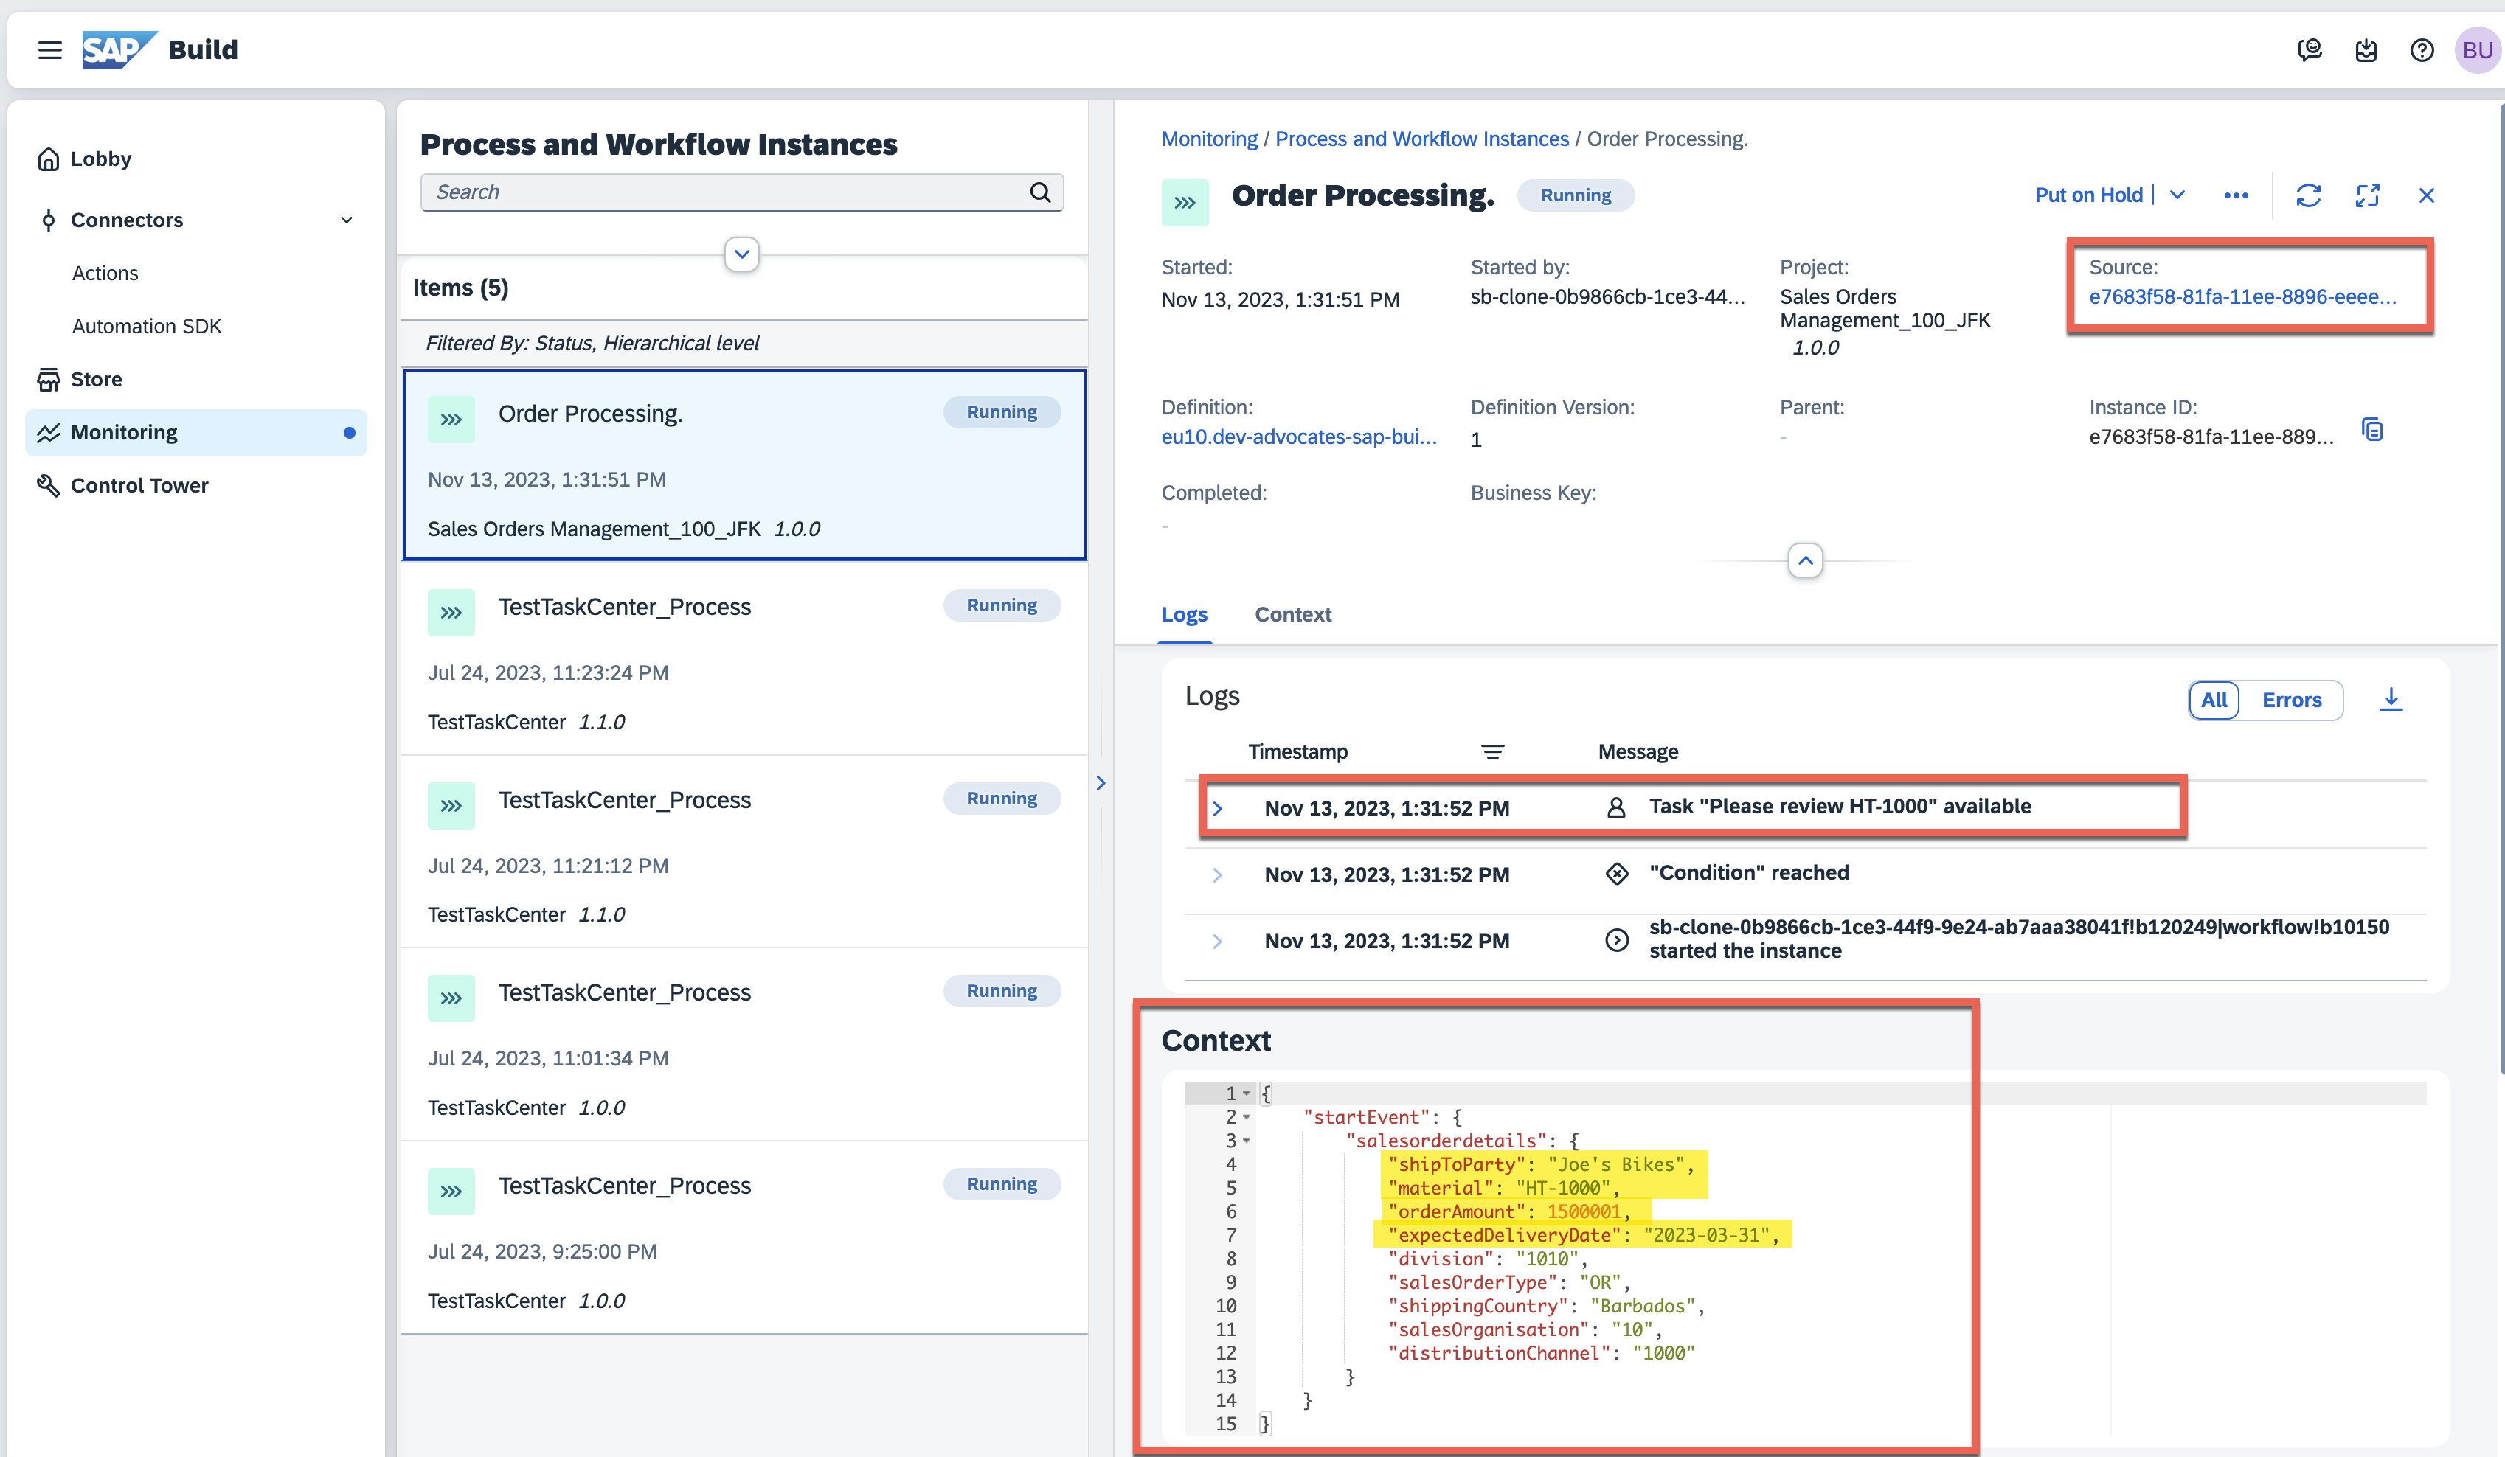Fold JSON line 1 in Context editor
This screenshot has width=2505, height=1457.
tap(1246, 1093)
